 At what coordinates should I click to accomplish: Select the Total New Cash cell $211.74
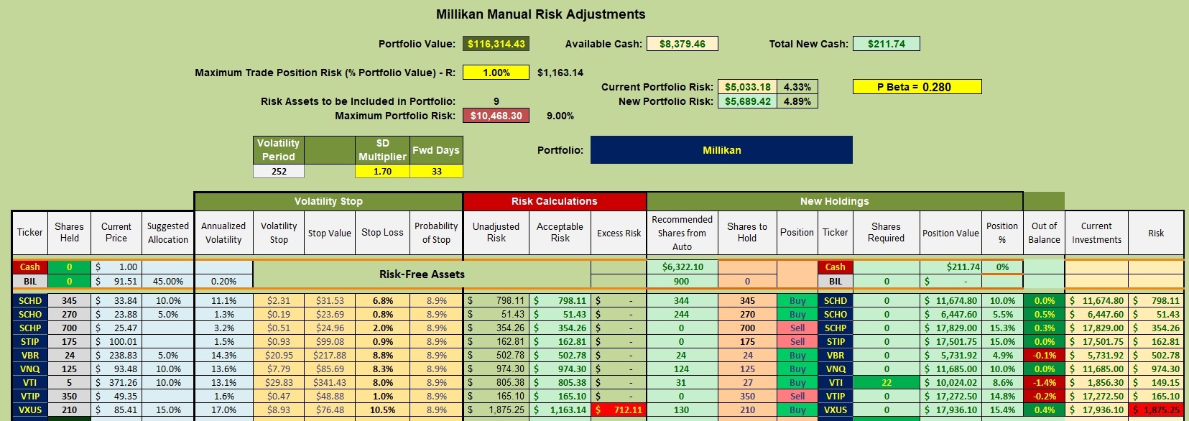pyautogui.click(x=887, y=44)
